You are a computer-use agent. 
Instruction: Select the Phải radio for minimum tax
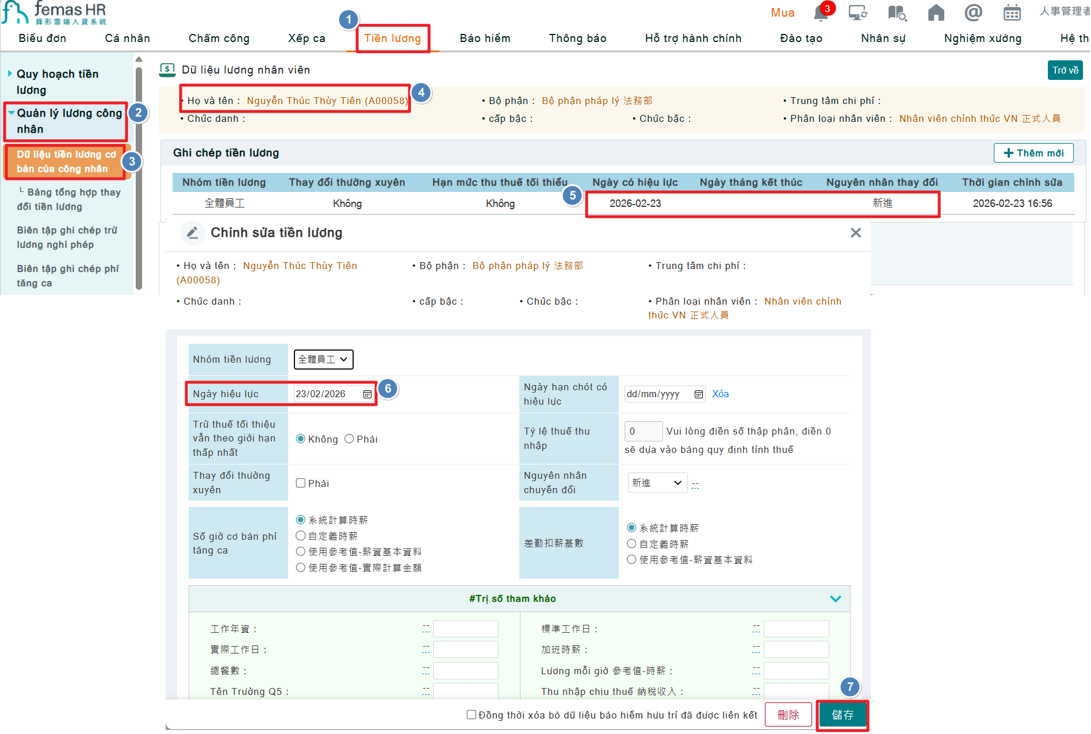tap(349, 439)
